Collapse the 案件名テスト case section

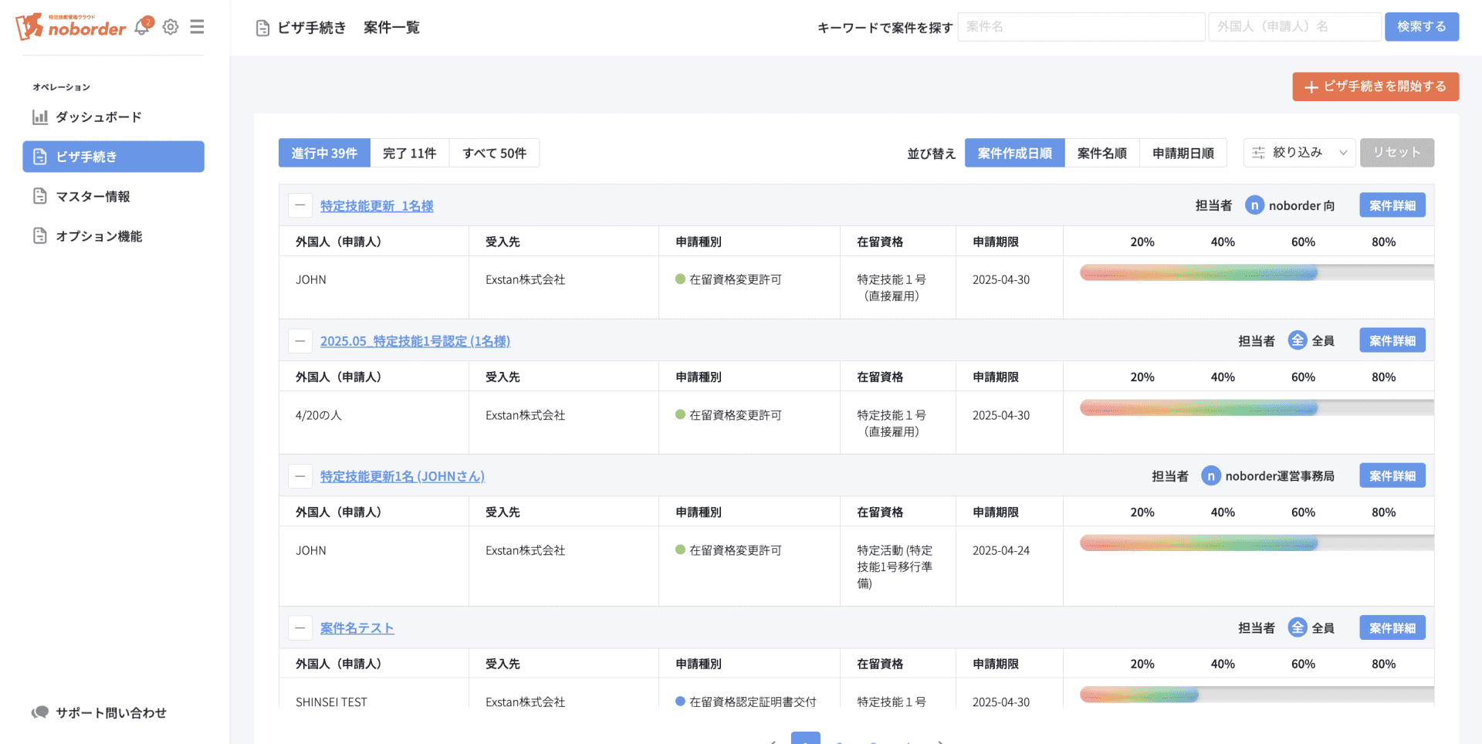pos(300,628)
